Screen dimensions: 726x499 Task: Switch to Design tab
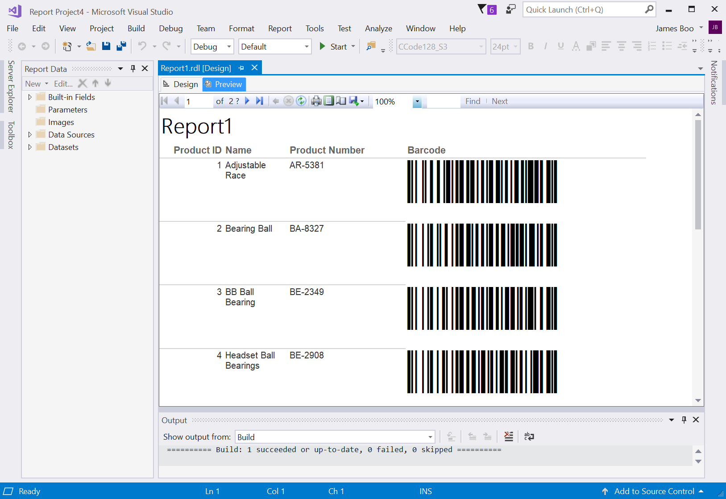[181, 84]
